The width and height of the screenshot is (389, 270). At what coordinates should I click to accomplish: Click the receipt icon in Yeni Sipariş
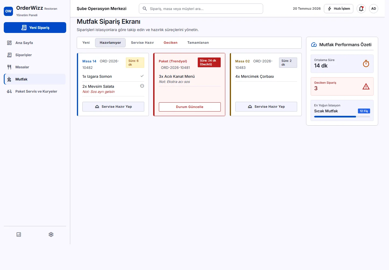point(24,28)
